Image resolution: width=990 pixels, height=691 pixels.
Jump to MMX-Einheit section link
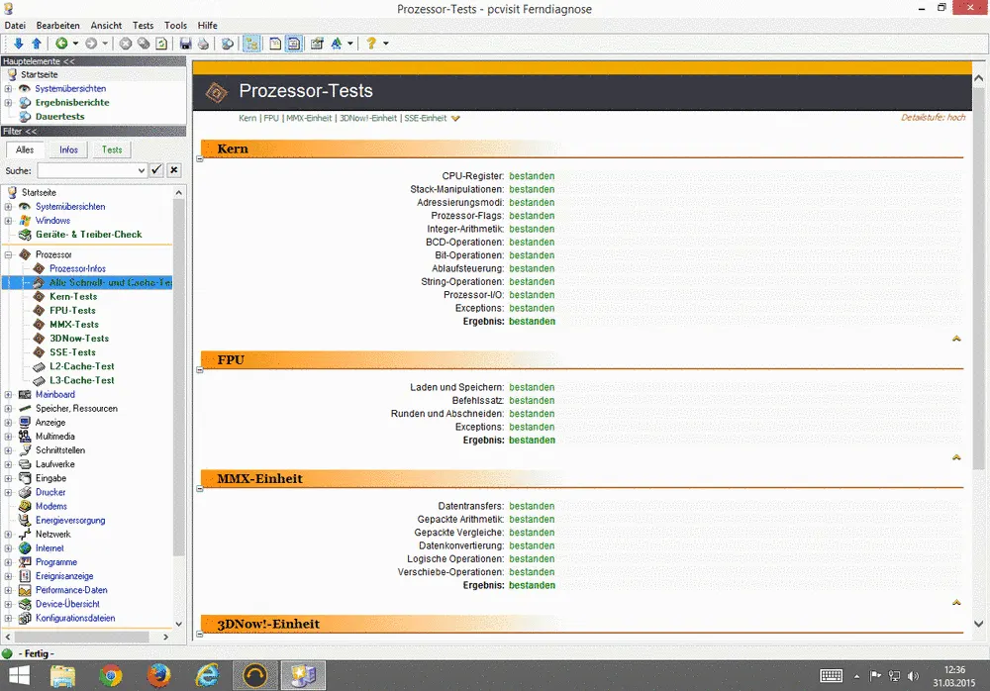tap(309, 118)
